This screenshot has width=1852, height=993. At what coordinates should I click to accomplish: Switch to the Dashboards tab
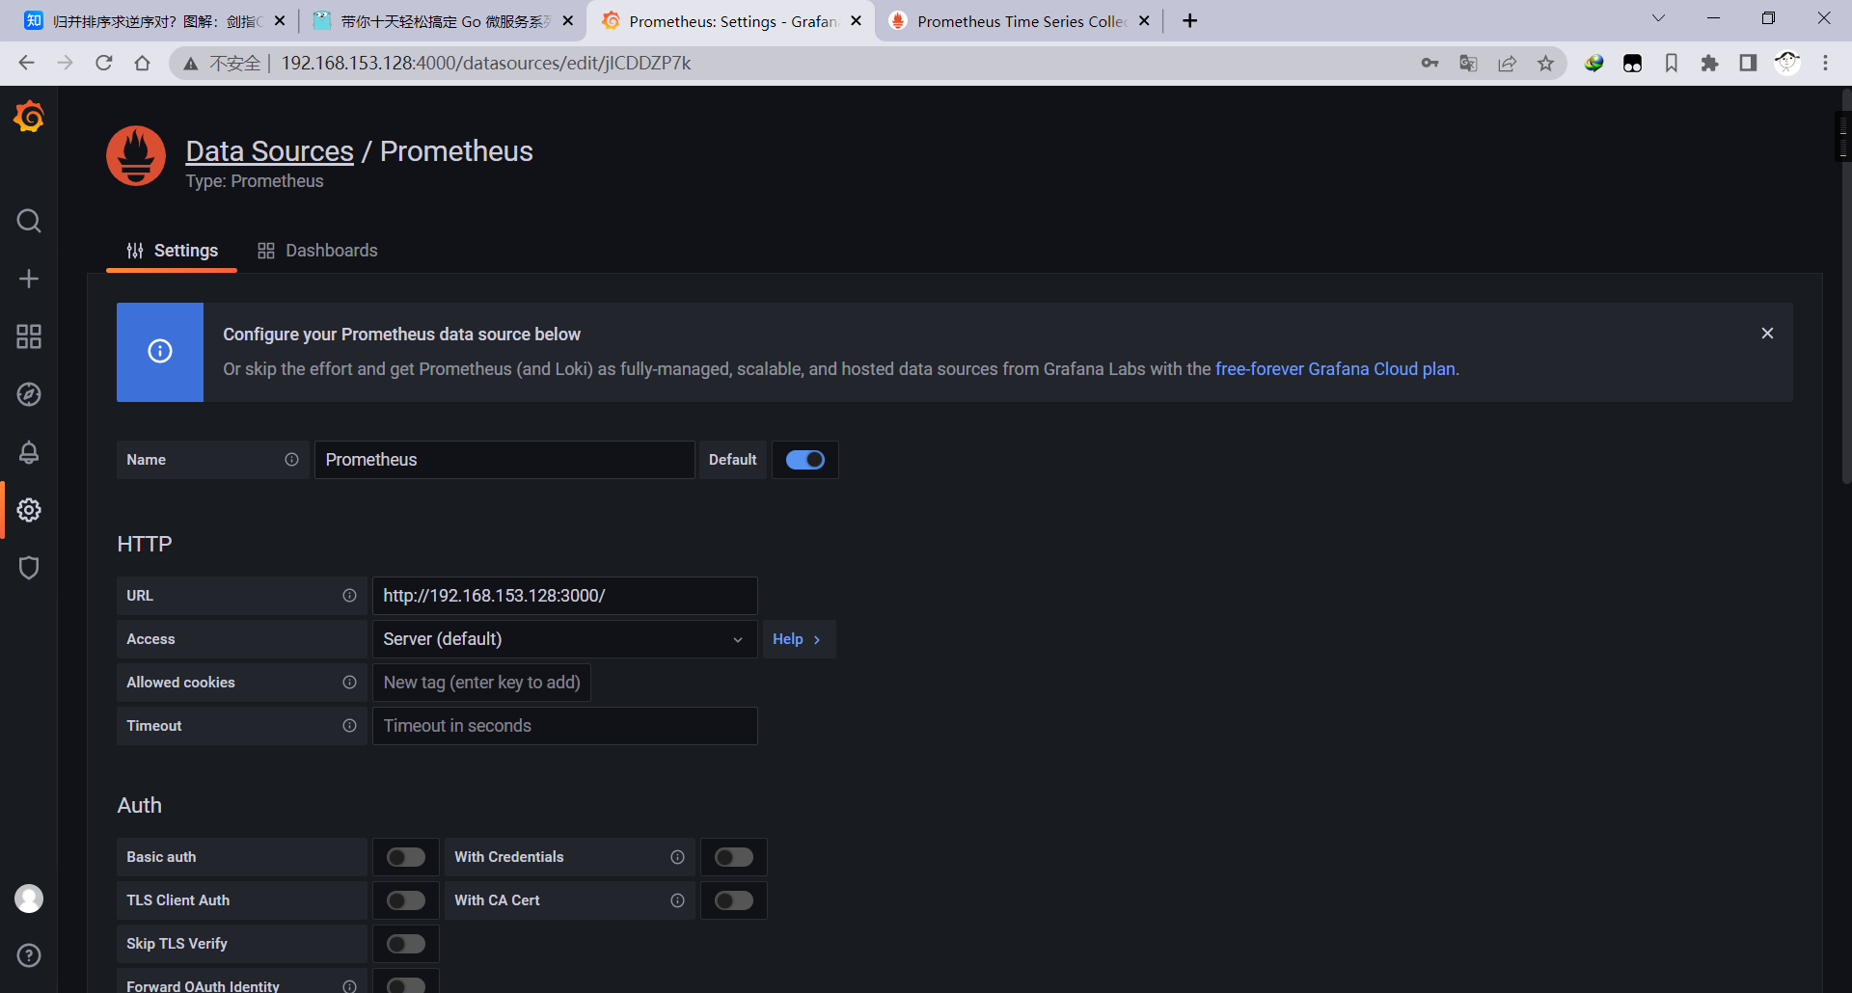[x=317, y=251]
